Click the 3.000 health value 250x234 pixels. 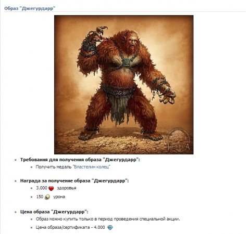click(42, 188)
